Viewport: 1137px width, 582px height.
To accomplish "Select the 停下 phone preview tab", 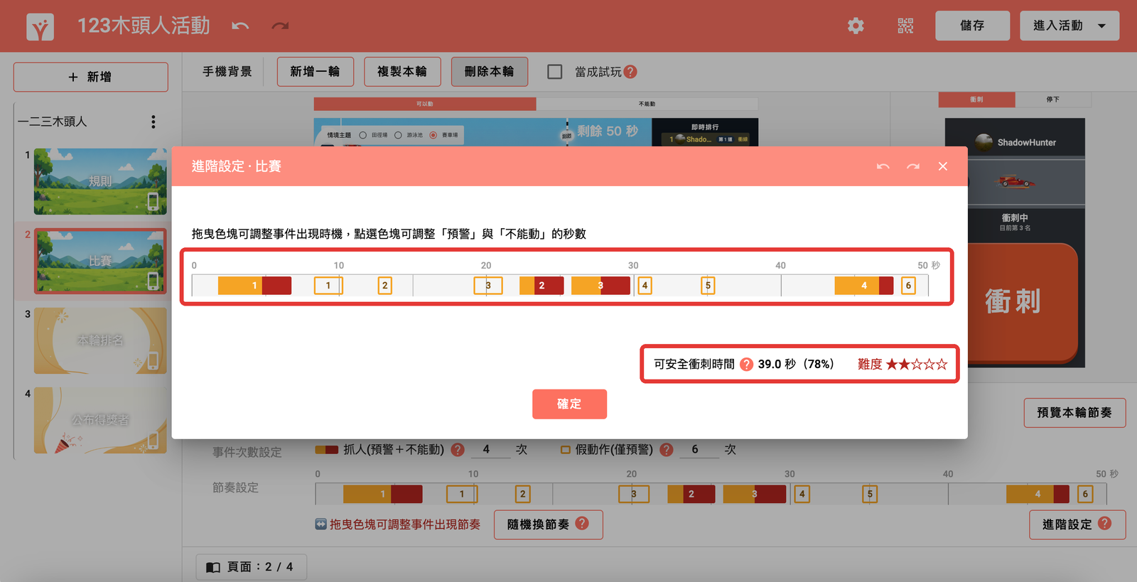I will tap(1052, 99).
